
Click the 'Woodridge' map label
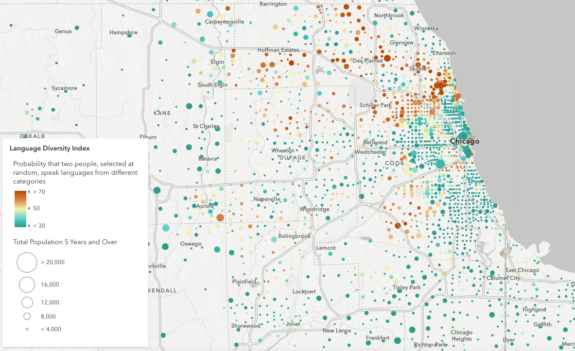click(314, 209)
